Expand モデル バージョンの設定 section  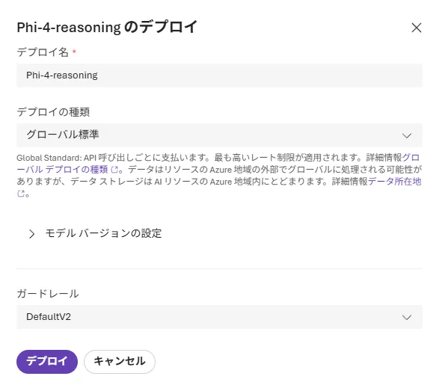tap(96, 233)
